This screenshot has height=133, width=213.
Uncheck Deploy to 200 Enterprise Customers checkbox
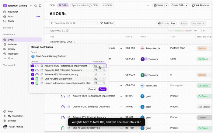tap(33, 70)
